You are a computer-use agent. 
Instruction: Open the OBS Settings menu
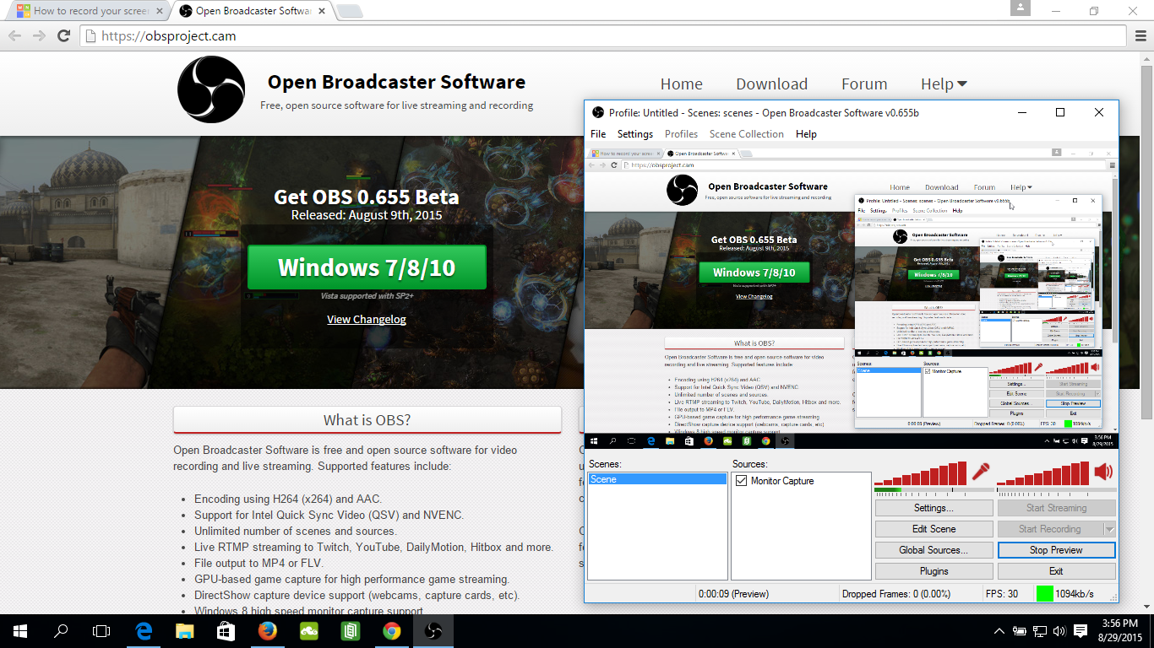tap(635, 134)
